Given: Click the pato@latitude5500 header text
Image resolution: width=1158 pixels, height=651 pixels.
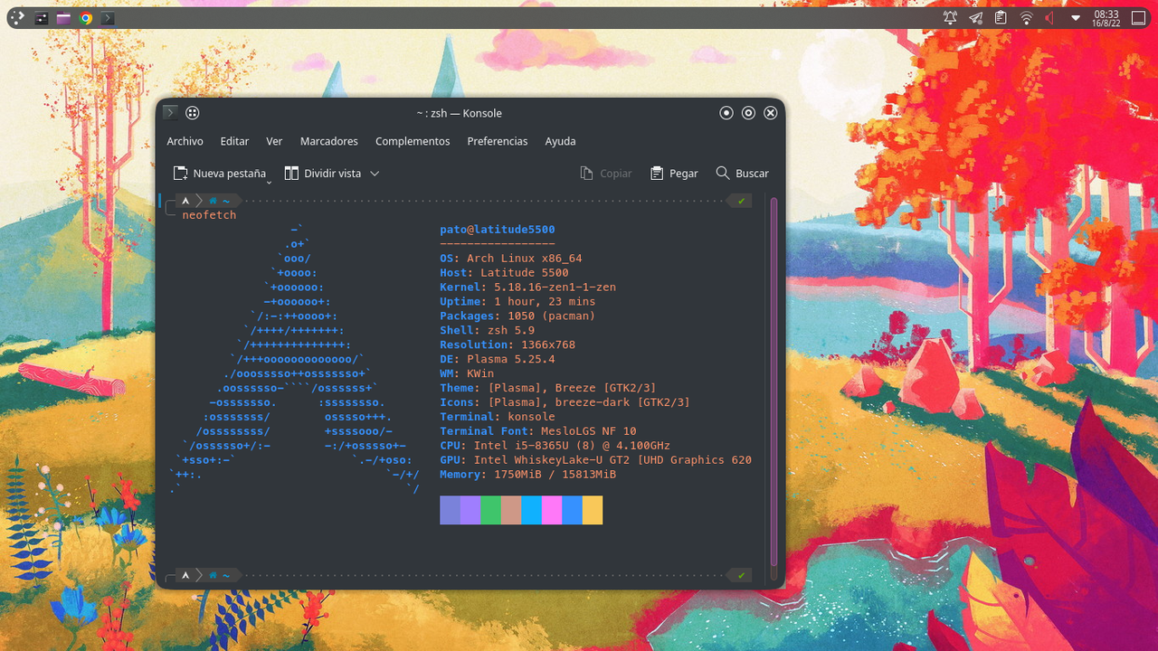Looking at the screenshot, I should pos(498,230).
